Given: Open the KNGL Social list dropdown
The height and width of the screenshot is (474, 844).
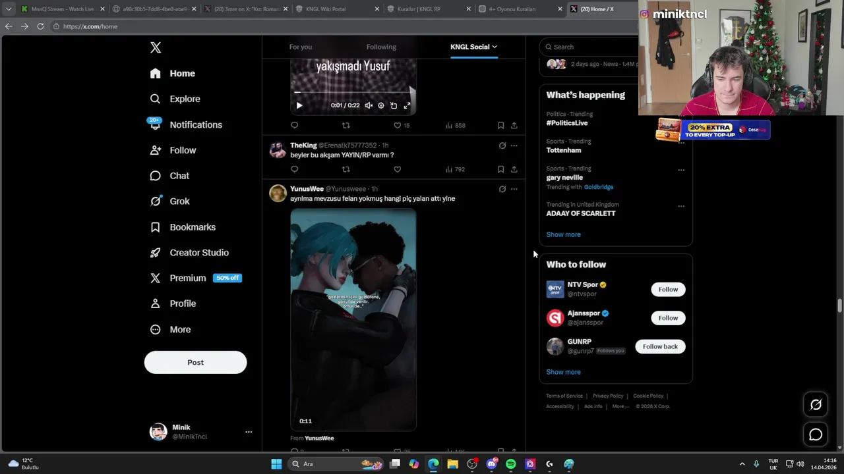Looking at the screenshot, I should click(473, 47).
